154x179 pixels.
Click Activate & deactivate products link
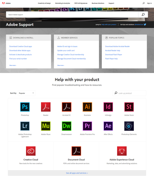[20, 54]
